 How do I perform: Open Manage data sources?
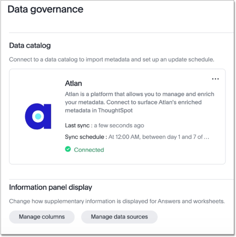[x=119, y=217]
